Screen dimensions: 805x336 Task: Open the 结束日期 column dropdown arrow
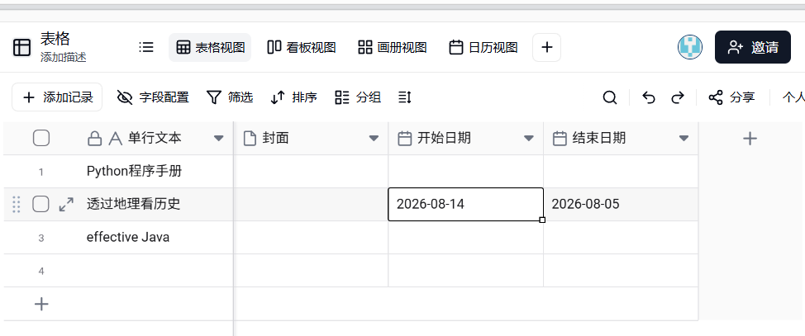pyautogui.click(x=684, y=139)
